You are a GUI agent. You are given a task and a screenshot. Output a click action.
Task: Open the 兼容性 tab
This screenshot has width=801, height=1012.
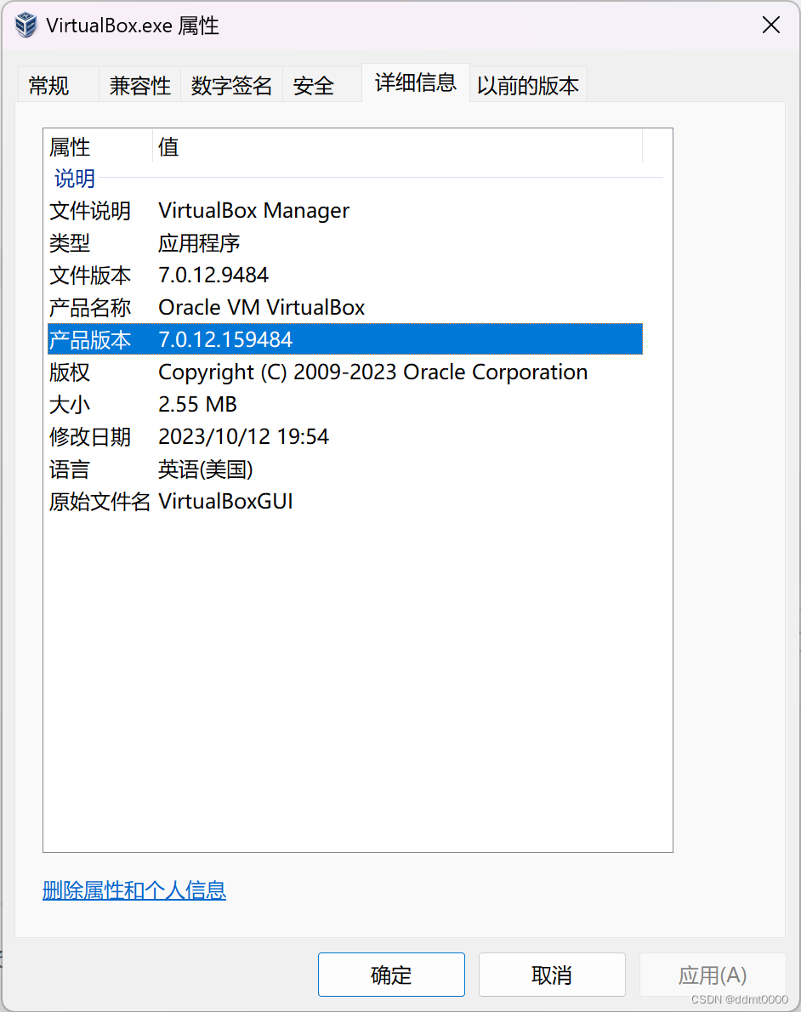coord(139,84)
